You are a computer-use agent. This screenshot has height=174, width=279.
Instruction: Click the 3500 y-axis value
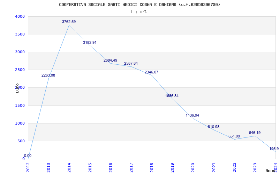coord(20,34)
